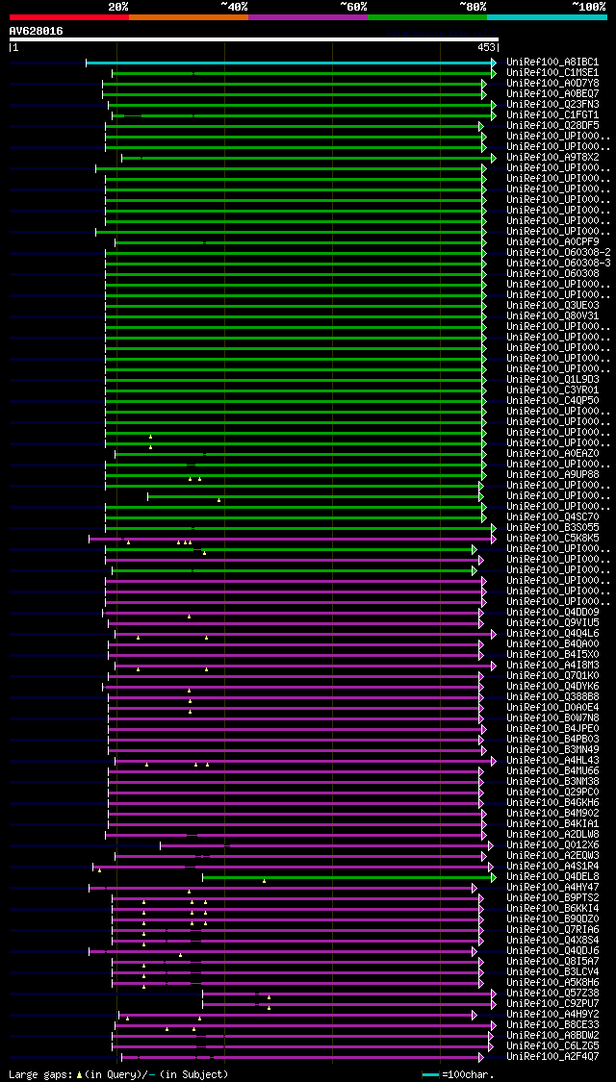This screenshot has width=616, height=1082.
Task: Select isoform UniRef100_O60308-2
Action: 558,253
